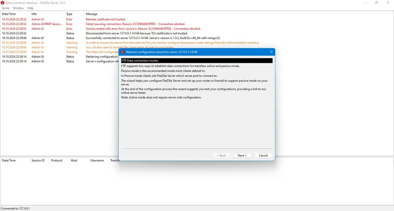Image resolution: width=394 pixels, height=211 pixels.
Task: Click Next in the network configuration wizard
Action: pos(242,156)
